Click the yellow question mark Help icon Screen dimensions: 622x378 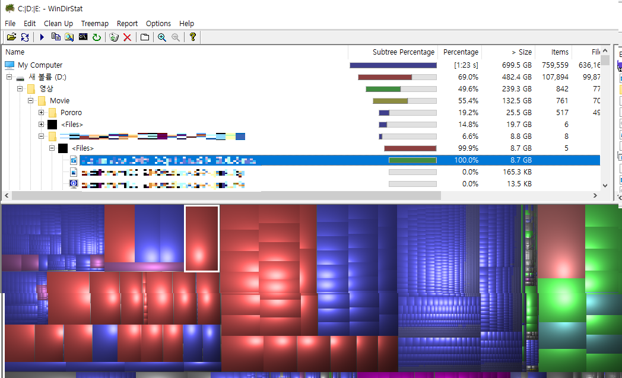(x=193, y=37)
